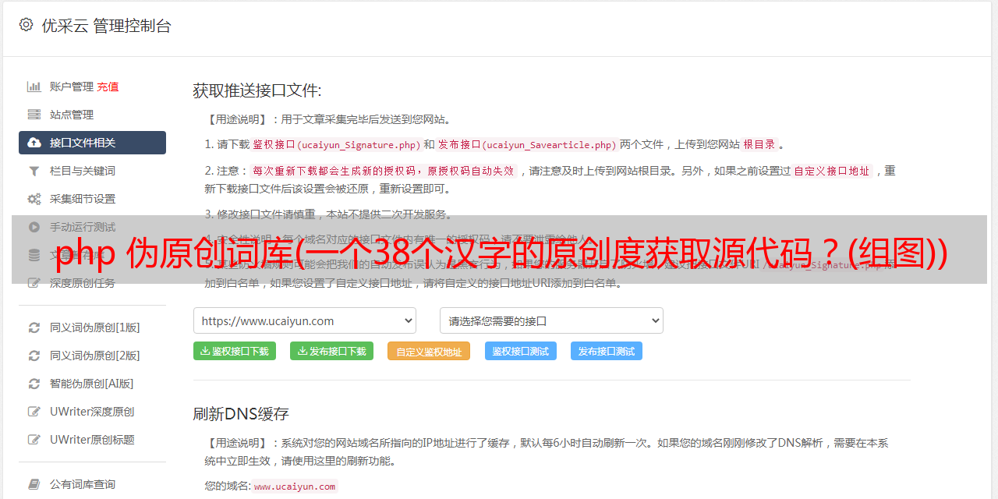Click the green 发布接口下载 button
The width and height of the screenshot is (998, 499).
(332, 351)
